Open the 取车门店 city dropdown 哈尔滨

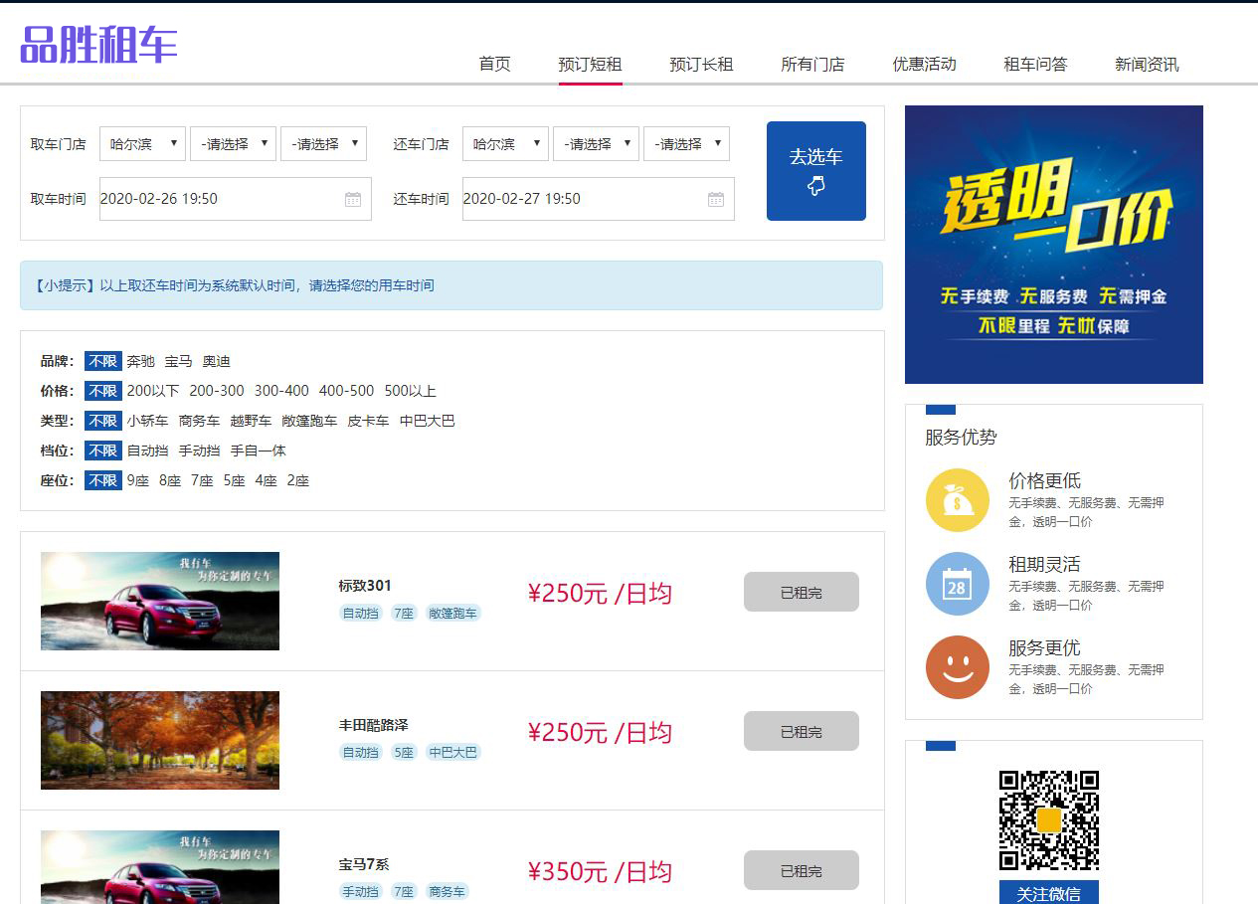(x=142, y=143)
